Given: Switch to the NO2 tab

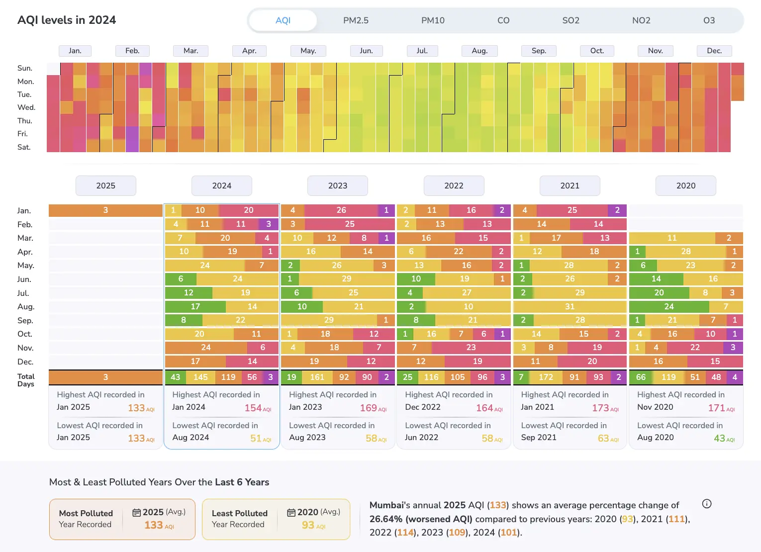Looking at the screenshot, I should click(641, 20).
